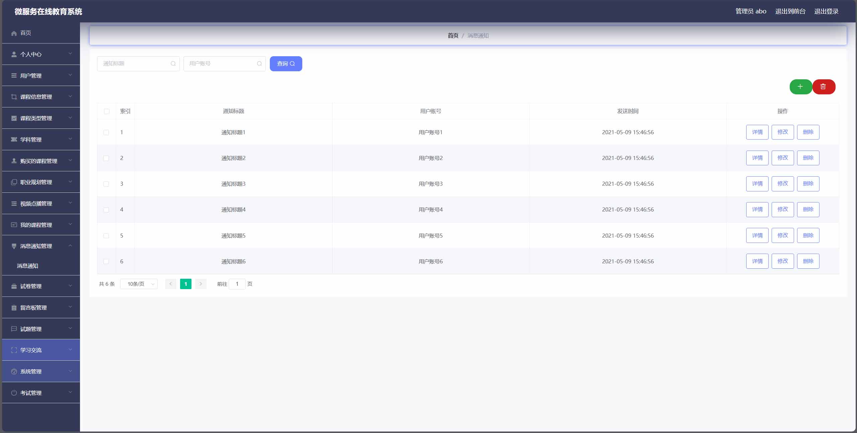Click the green plus add button

click(800, 87)
